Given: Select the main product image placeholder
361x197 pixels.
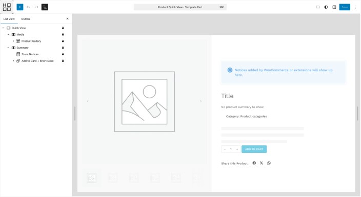Looking at the screenshot, I should coord(145,102).
